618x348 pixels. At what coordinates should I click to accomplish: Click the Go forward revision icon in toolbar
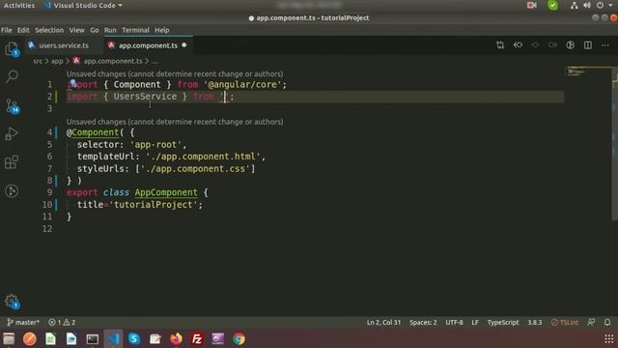552,45
